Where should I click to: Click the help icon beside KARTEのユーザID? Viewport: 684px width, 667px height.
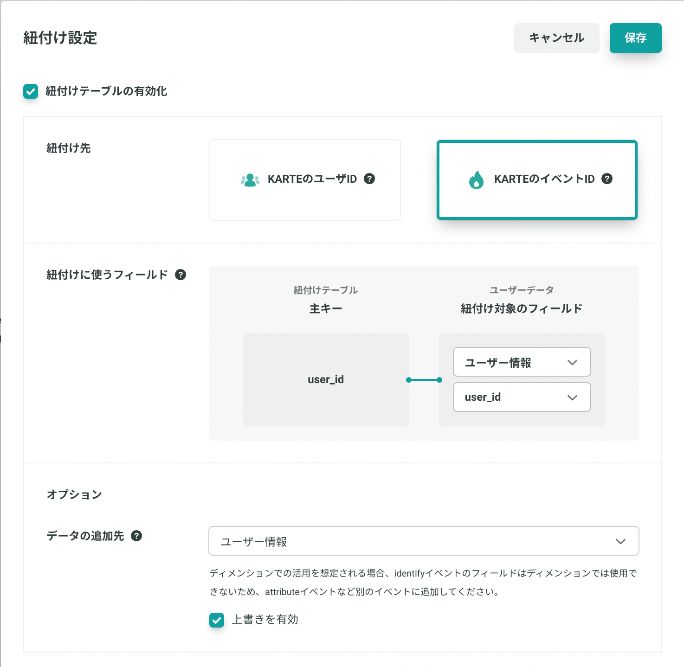[x=369, y=179]
